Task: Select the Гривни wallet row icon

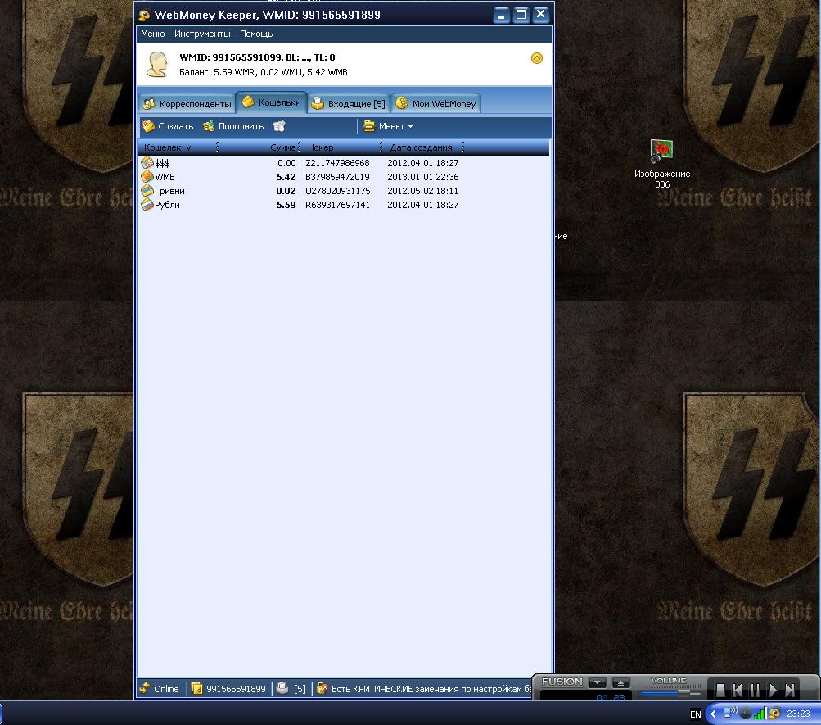Action: 147,191
